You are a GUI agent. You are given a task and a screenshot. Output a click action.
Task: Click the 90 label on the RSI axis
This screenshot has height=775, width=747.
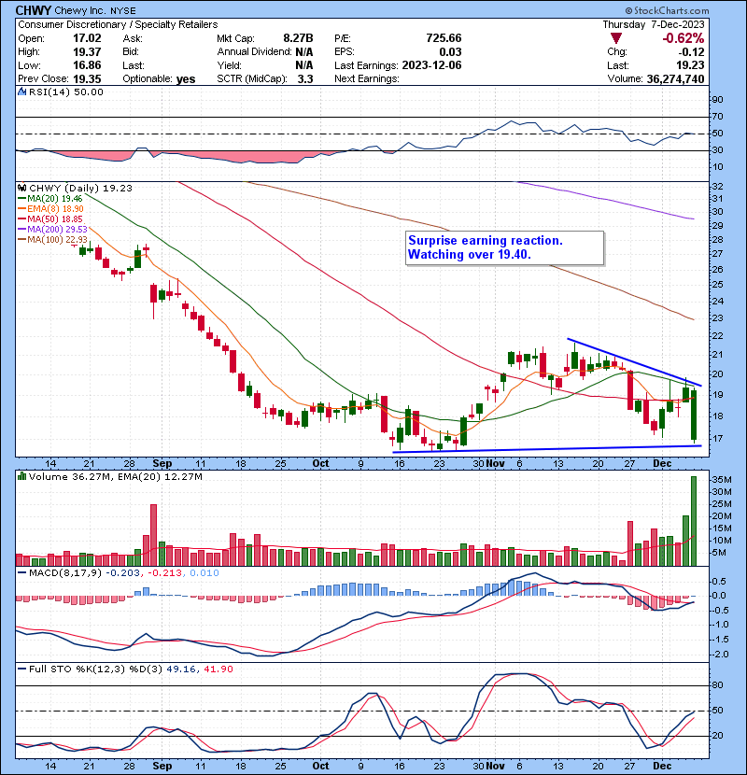point(717,100)
